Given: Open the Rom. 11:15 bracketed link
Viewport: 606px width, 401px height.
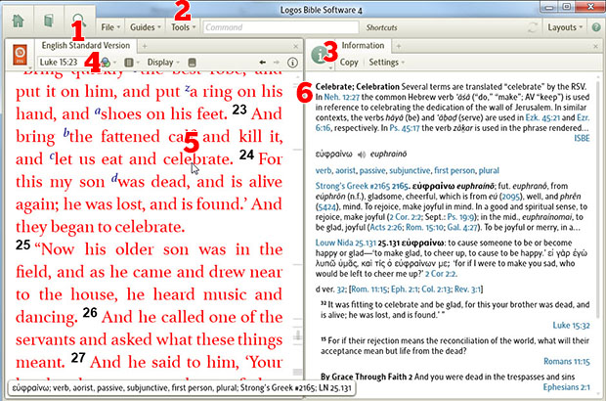Looking at the screenshot, I should [x=368, y=290].
